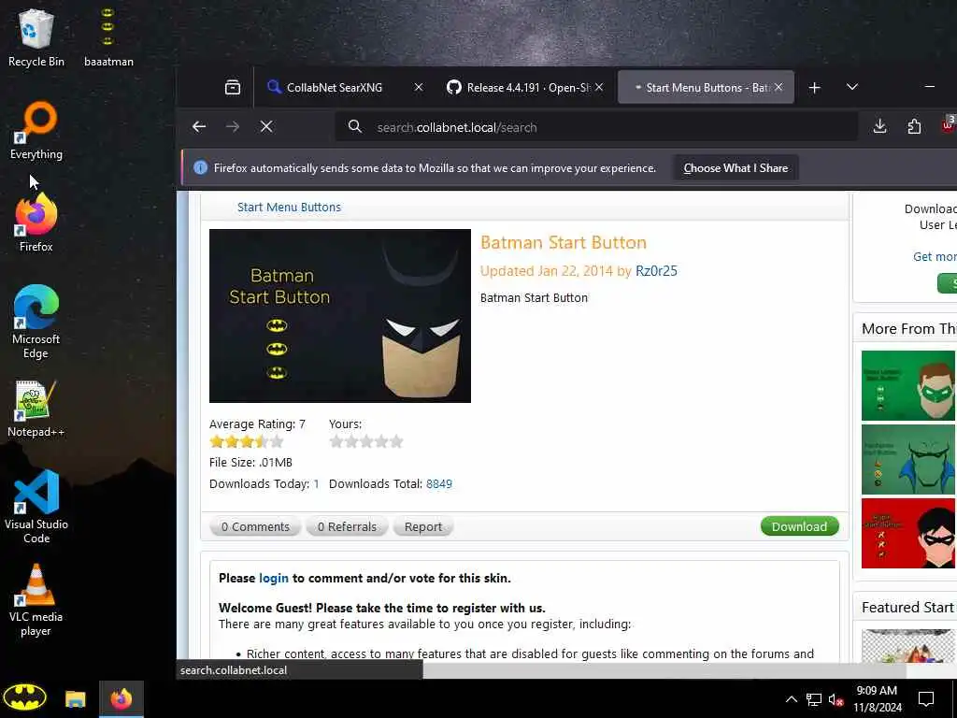Open Firefox View tab overview icon

click(x=233, y=87)
